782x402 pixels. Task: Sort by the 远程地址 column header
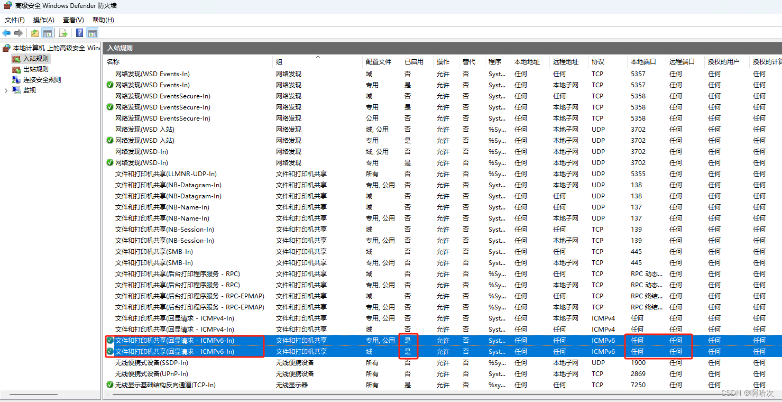[566, 62]
